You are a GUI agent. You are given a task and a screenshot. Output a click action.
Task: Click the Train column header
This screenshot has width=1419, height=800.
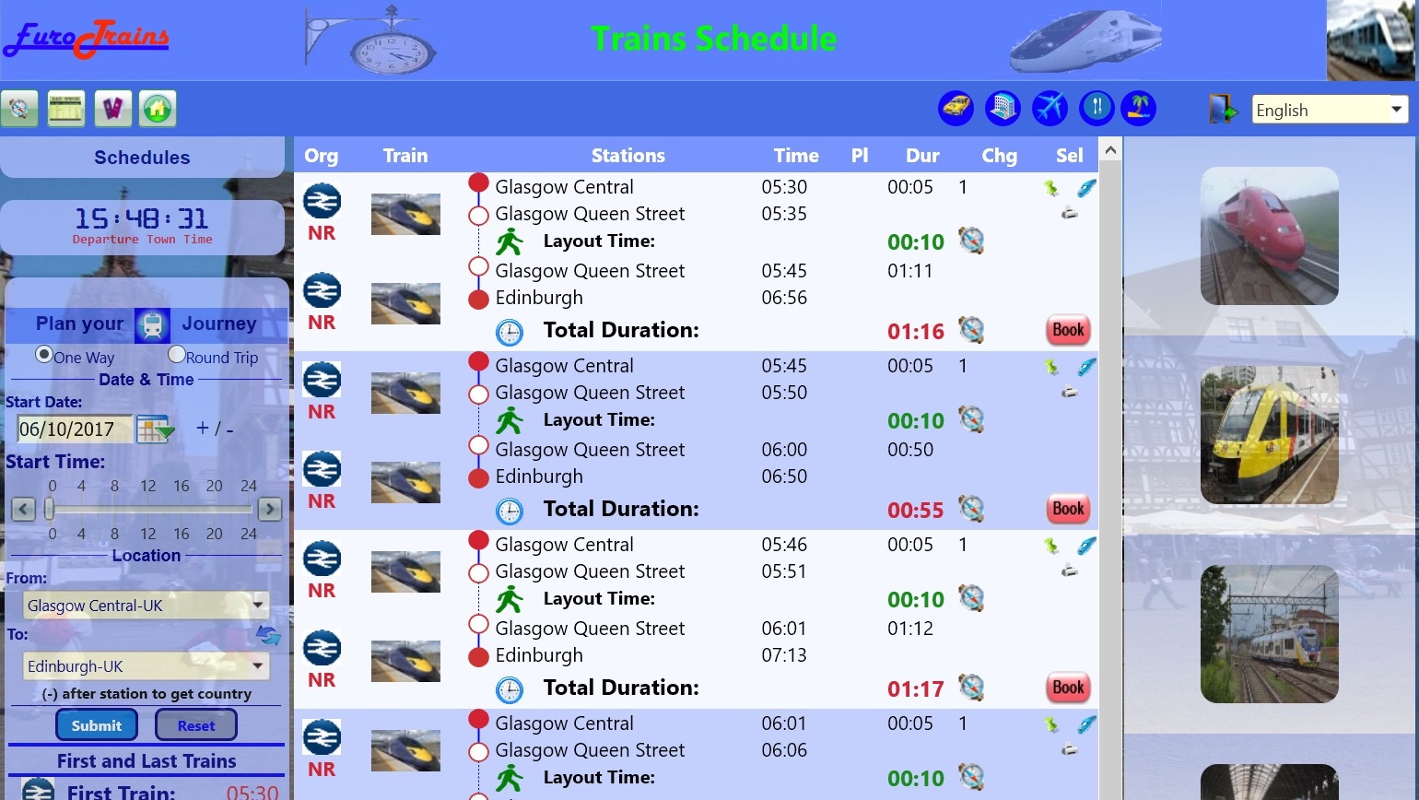click(x=405, y=156)
